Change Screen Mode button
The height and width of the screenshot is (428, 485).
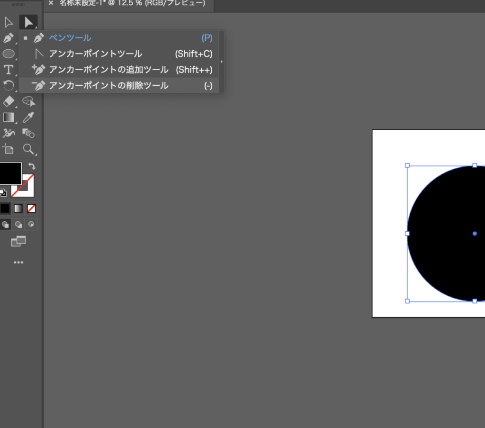pyautogui.click(x=18, y=241)
